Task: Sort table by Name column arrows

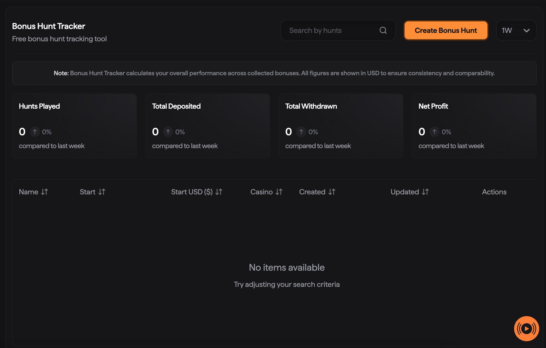Action: (44, 192)
